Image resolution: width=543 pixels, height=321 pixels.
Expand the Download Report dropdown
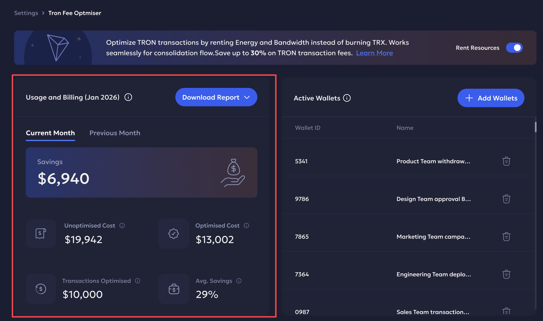tap(216, 97)
